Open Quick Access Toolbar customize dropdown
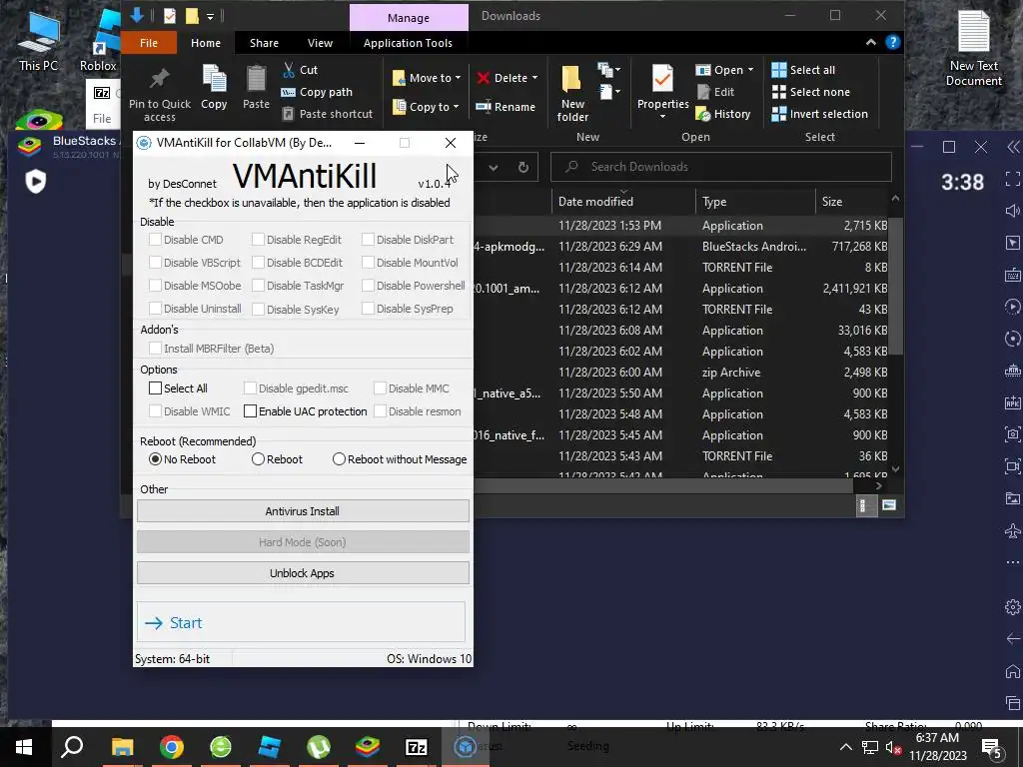The height and width of the screenshot is (767, 1023). pos(210,16)
